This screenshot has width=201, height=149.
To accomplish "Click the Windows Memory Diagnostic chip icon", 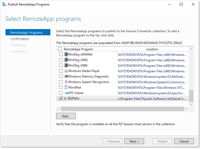I will coord(66,76).
